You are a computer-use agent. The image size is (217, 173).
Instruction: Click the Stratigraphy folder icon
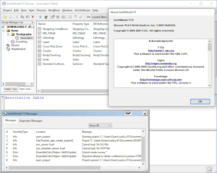(13, 34)
